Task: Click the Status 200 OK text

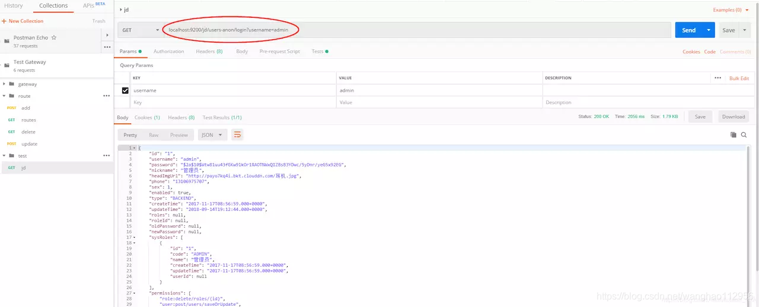Action: click(594, 117)
